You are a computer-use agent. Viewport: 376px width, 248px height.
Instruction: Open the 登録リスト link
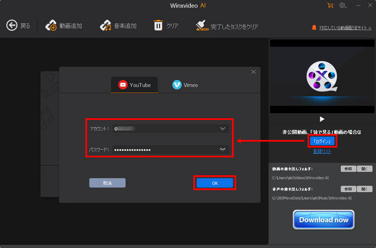(322, 151)
